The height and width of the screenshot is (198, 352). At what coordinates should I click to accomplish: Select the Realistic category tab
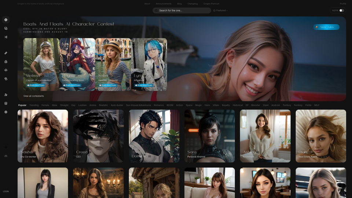coord(103,105)
